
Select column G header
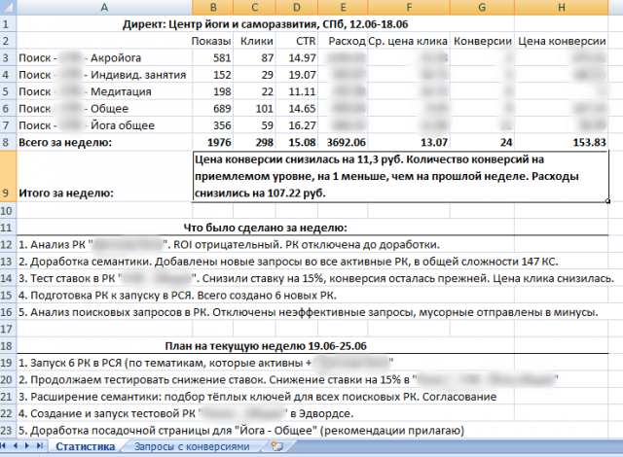tap(482, 7)
